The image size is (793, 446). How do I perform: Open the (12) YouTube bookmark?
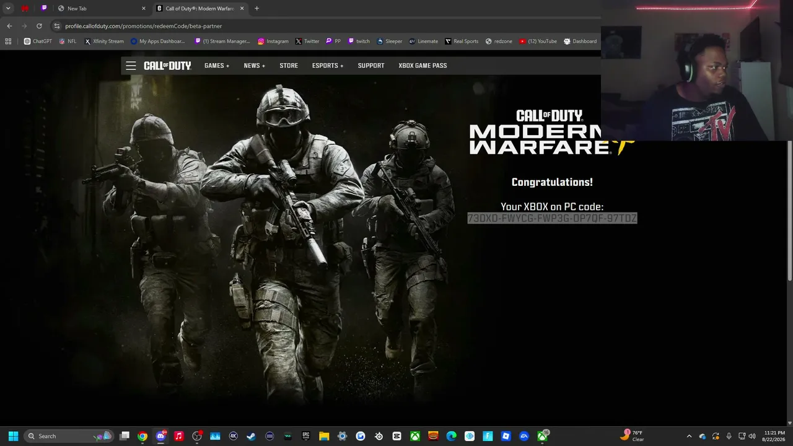(538, 42)
